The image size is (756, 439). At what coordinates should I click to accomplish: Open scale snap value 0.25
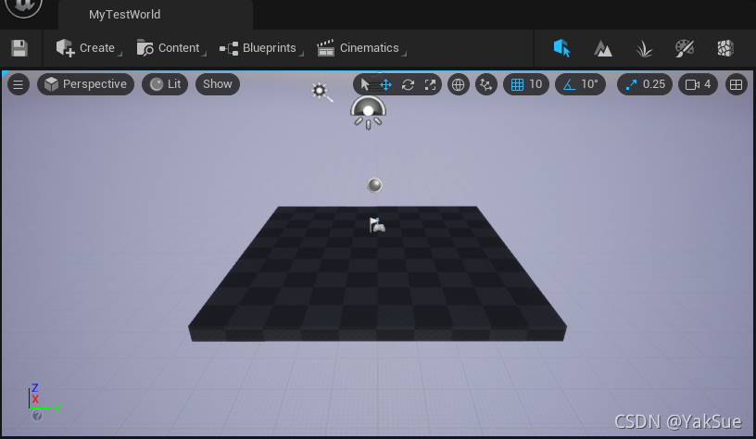(654, 84)
